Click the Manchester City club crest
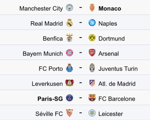 pos(69,7)
